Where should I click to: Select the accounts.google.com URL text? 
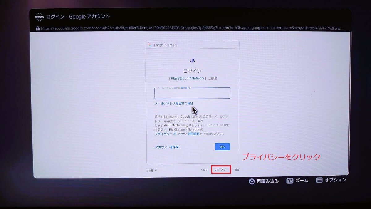(x=192, y=28)
